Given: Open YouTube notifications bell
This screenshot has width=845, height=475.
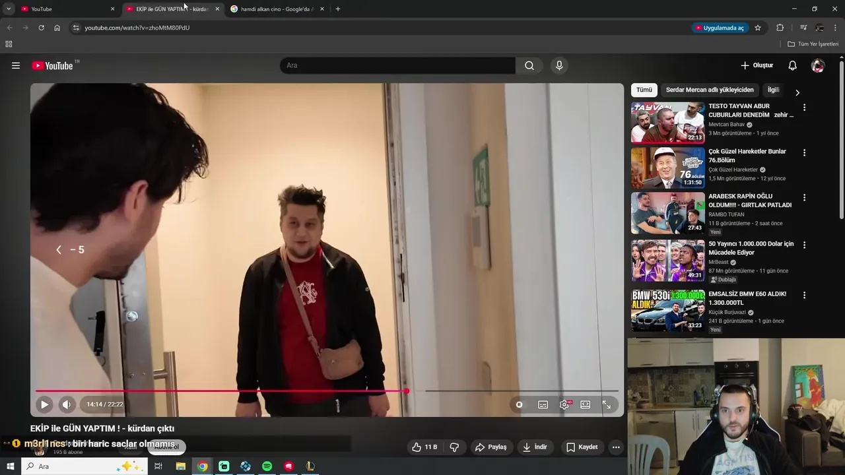Looking at the screenshot, I should point(792,65).
